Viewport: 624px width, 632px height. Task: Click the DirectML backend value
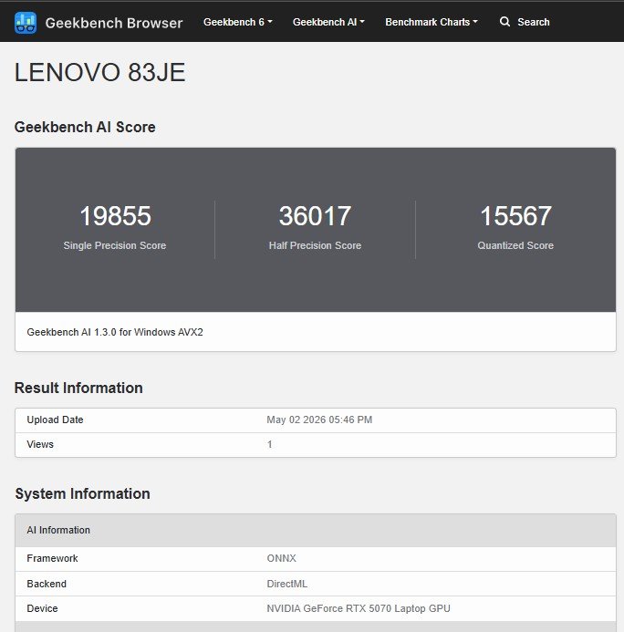(287, 584)
